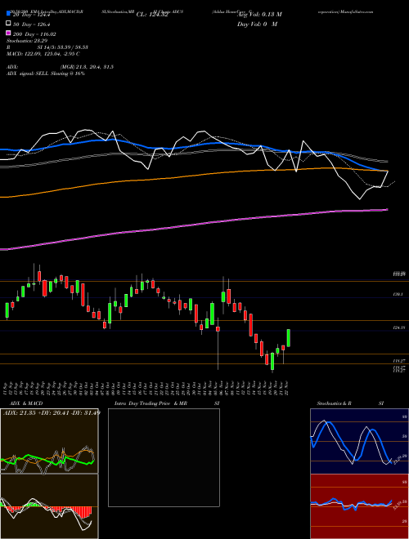Click the ADX indicator chart panel
Screen dimensions: 409x539
click(x=49, y=441)
